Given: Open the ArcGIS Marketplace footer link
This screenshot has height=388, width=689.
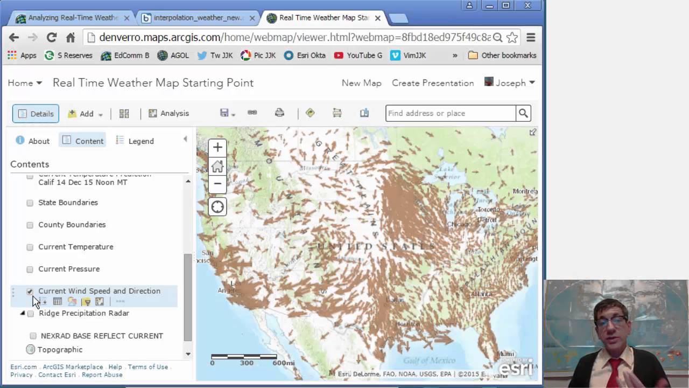Looking at the screenshot, I should [73, 367].
